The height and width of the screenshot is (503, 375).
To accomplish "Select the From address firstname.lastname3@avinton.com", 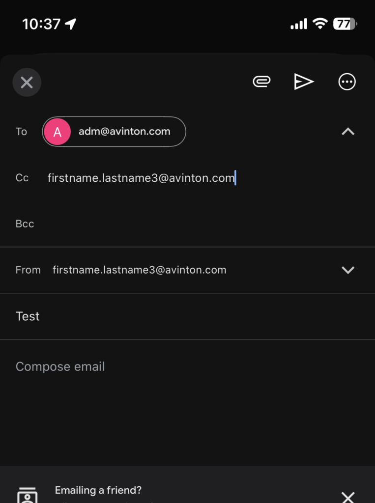I will 140,270.
